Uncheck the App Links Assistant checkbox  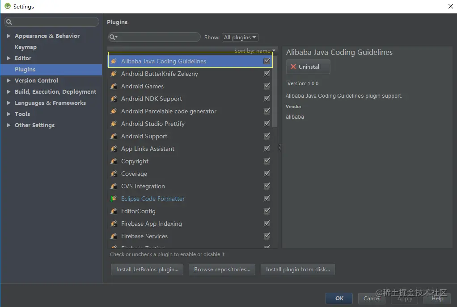click(267, 149)
